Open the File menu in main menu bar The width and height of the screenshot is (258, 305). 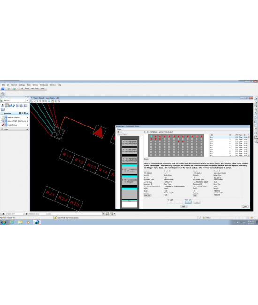(x=3, y=85)
